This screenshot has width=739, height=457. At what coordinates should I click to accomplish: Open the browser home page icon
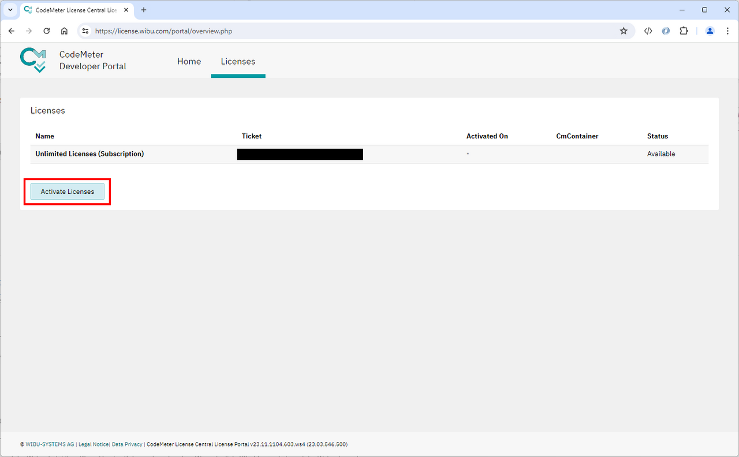pos(65,31)
